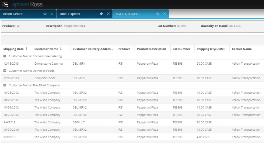Close the Action Center tab
The height and width of the screenshot is (143, 264).
point(52,14)
